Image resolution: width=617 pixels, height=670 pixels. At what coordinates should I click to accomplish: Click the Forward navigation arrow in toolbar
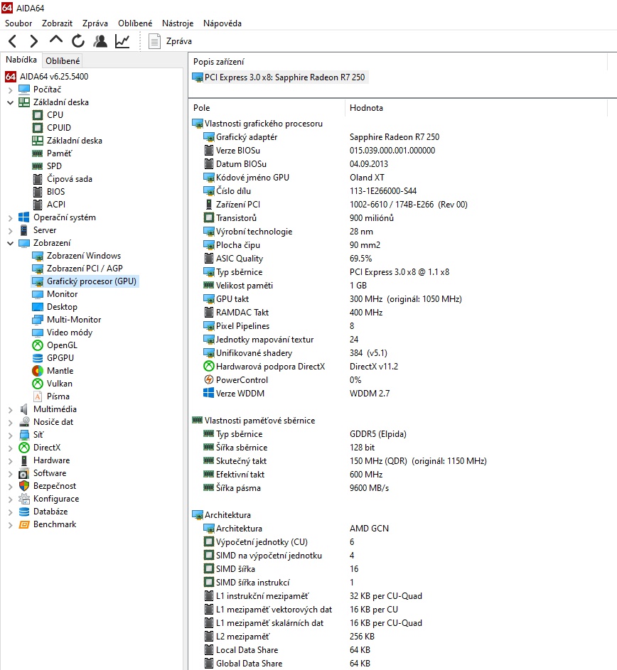pos(33,41)
